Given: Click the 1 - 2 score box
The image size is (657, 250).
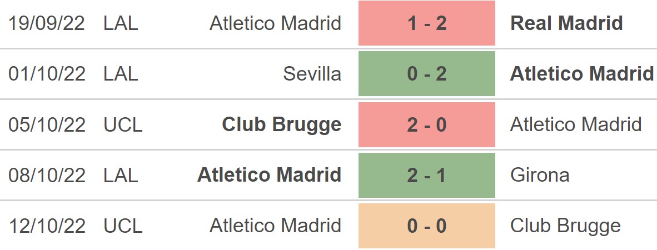Looking at the screenshot, I should click(426, 23).
